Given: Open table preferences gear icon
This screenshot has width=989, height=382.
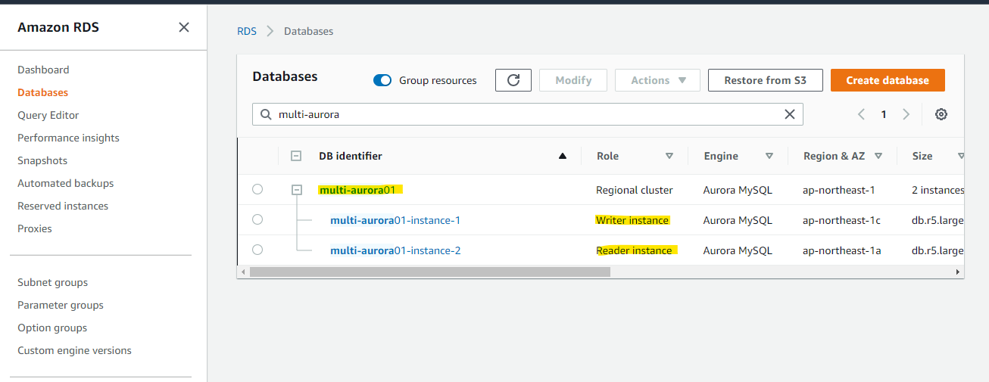Looking at the screenshot, I should click(x=941, y=114).
